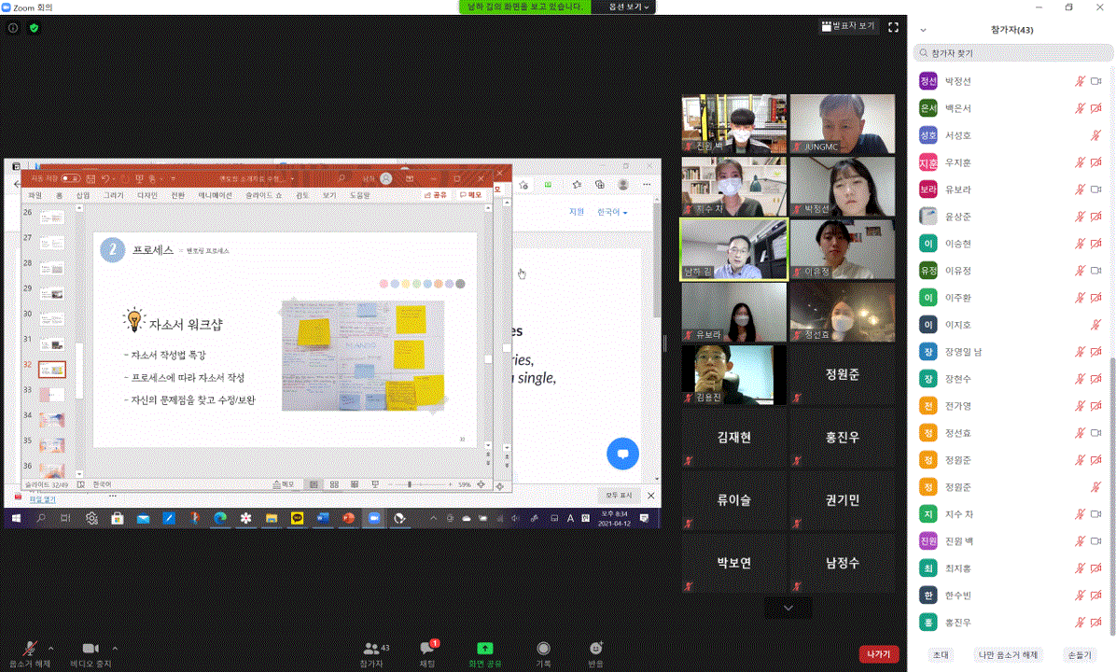The image size is (1116, 672).
Task: Select the 남하 김 speaker video tile
Action: click(x=733, y=249)
